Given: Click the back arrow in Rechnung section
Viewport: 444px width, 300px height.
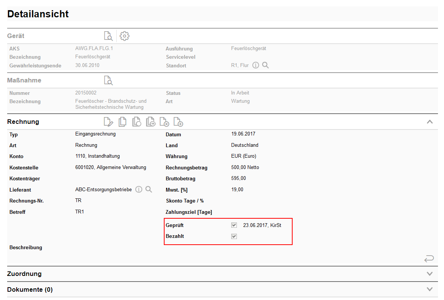Looking at the screenshot, I should pyautogui.click(x=429, y=259).
